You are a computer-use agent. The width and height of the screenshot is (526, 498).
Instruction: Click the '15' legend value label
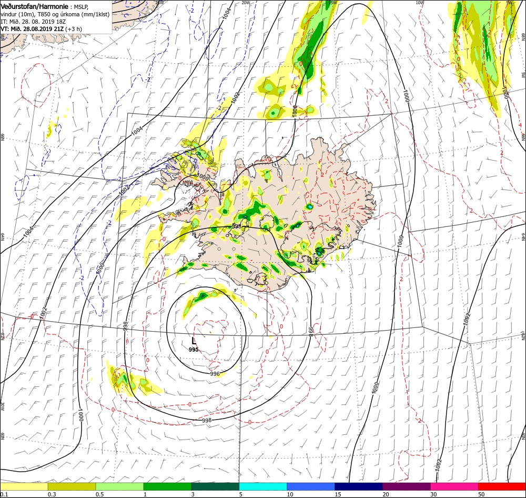point(338,494)
